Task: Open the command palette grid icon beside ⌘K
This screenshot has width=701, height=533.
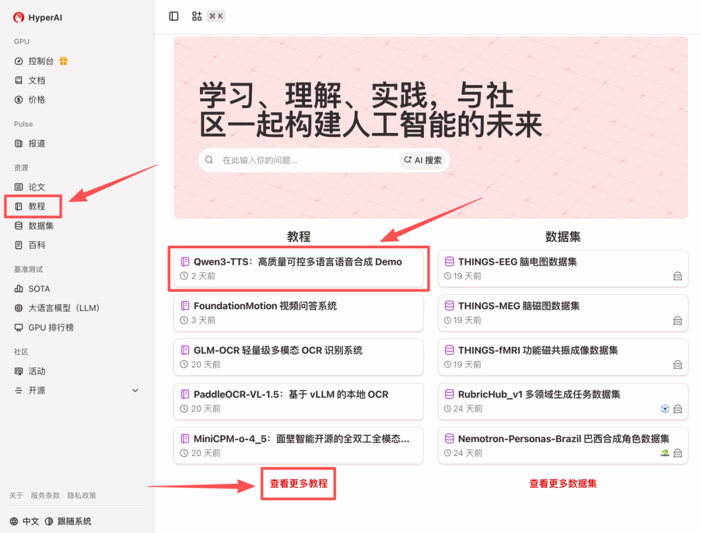Action: click(x=197, y=16)
